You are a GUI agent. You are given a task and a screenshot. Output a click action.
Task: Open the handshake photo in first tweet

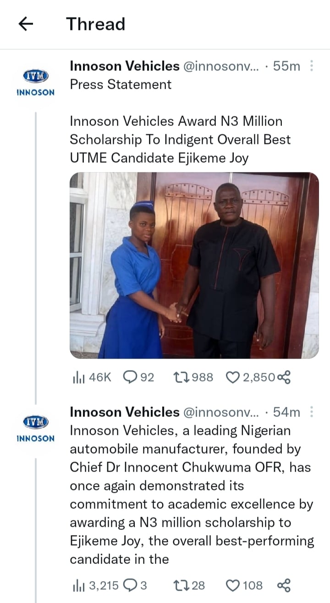tap(194, 266)
